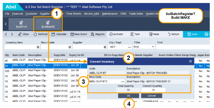Open the BuildTrnf tool
This screenshot has height=108, width=214.
21,24
